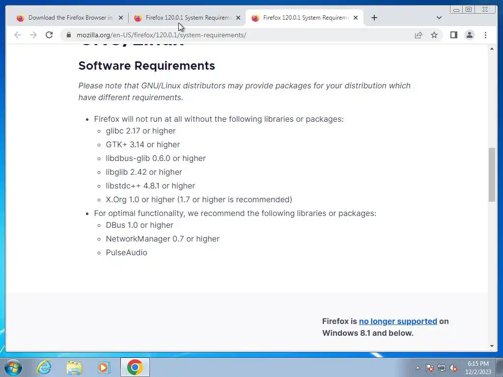This screenshot has height=377, width=503.
Task: Click the scrollbar up arrow
Action: [492, 49]
